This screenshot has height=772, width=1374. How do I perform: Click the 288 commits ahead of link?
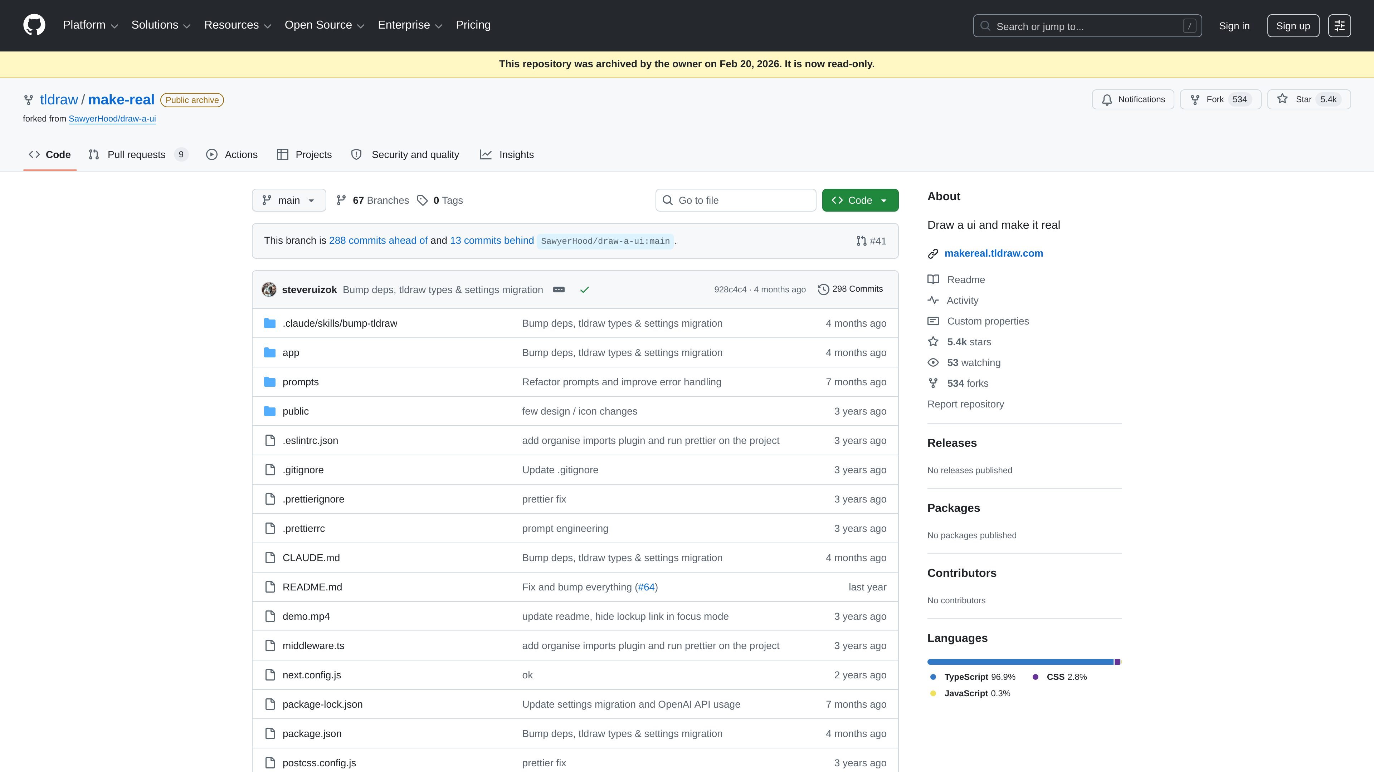[x=378, y=241]
